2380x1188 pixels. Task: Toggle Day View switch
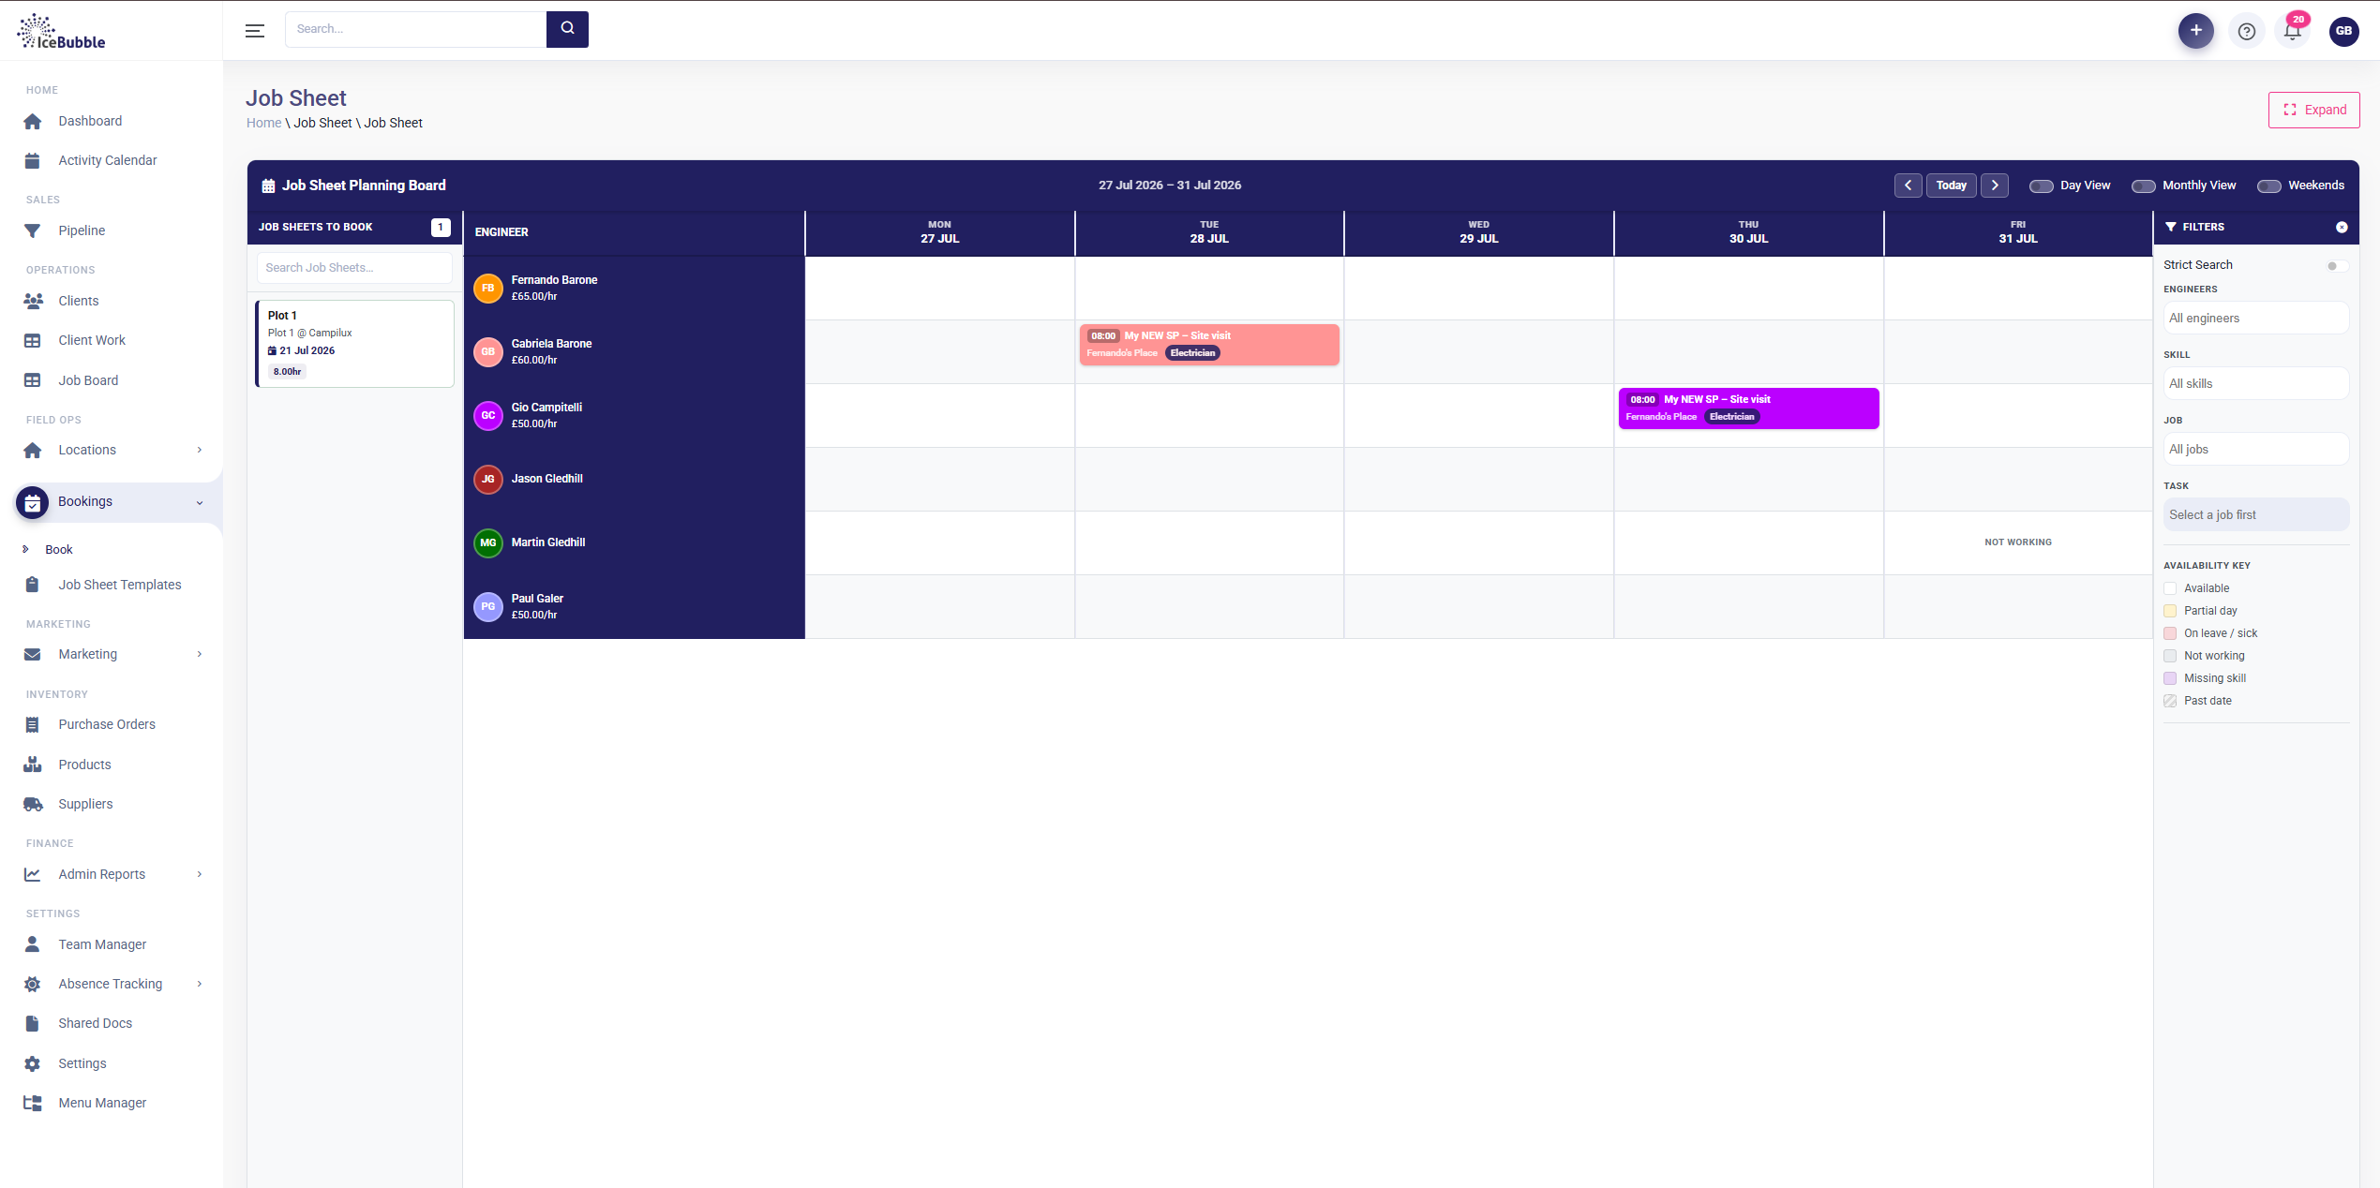point(2041,186)
